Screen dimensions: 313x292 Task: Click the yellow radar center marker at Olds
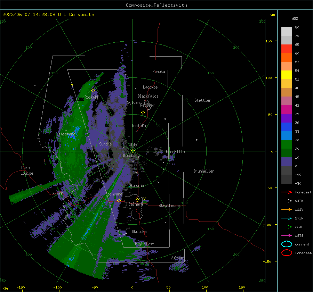[x=133, y=151]
